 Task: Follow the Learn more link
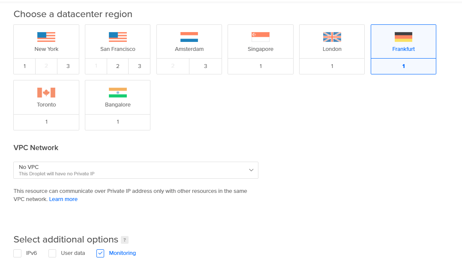(63, 199)
